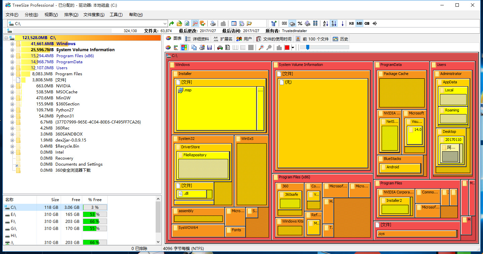Sort drive list by % Free column header
Screen dimensions: 483x254
click(95, 199)
